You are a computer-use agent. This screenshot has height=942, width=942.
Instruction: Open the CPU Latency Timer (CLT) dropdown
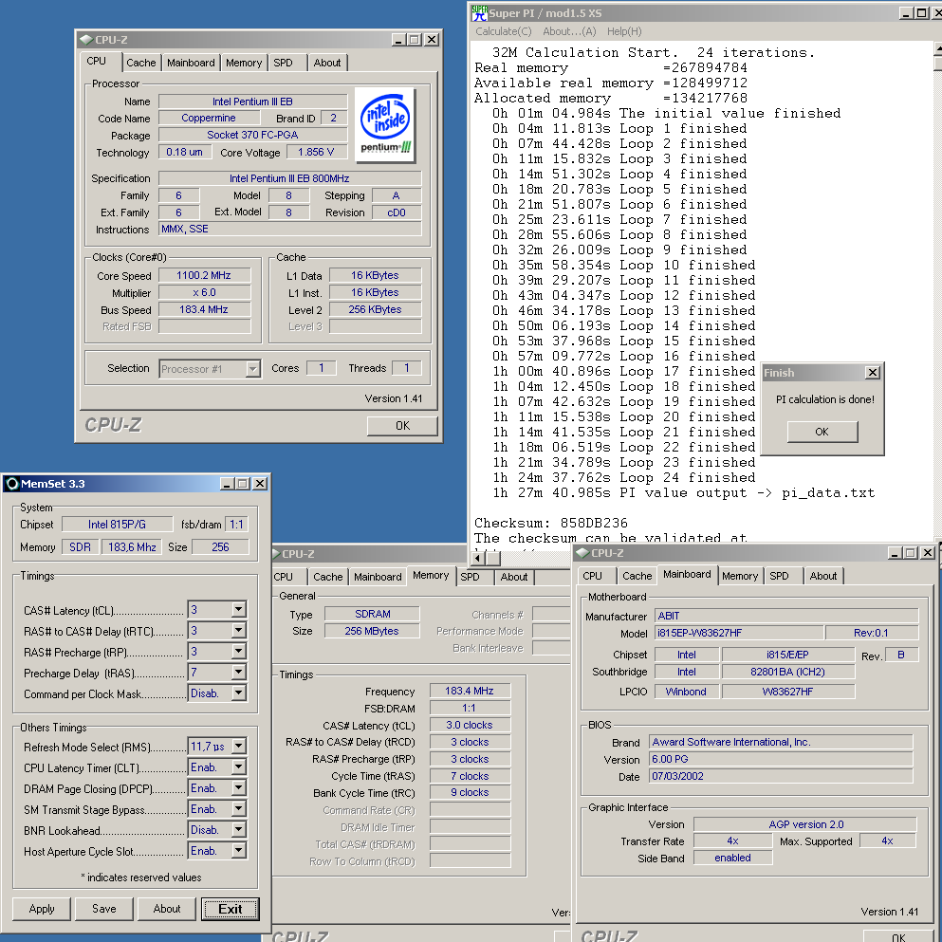point(238,767)
